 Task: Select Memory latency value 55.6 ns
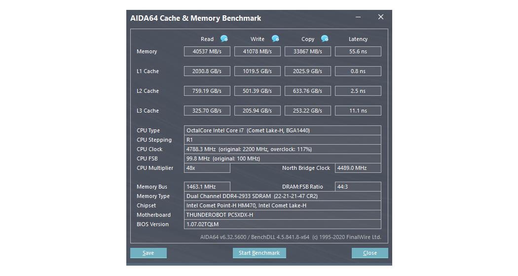coord(358,51)
